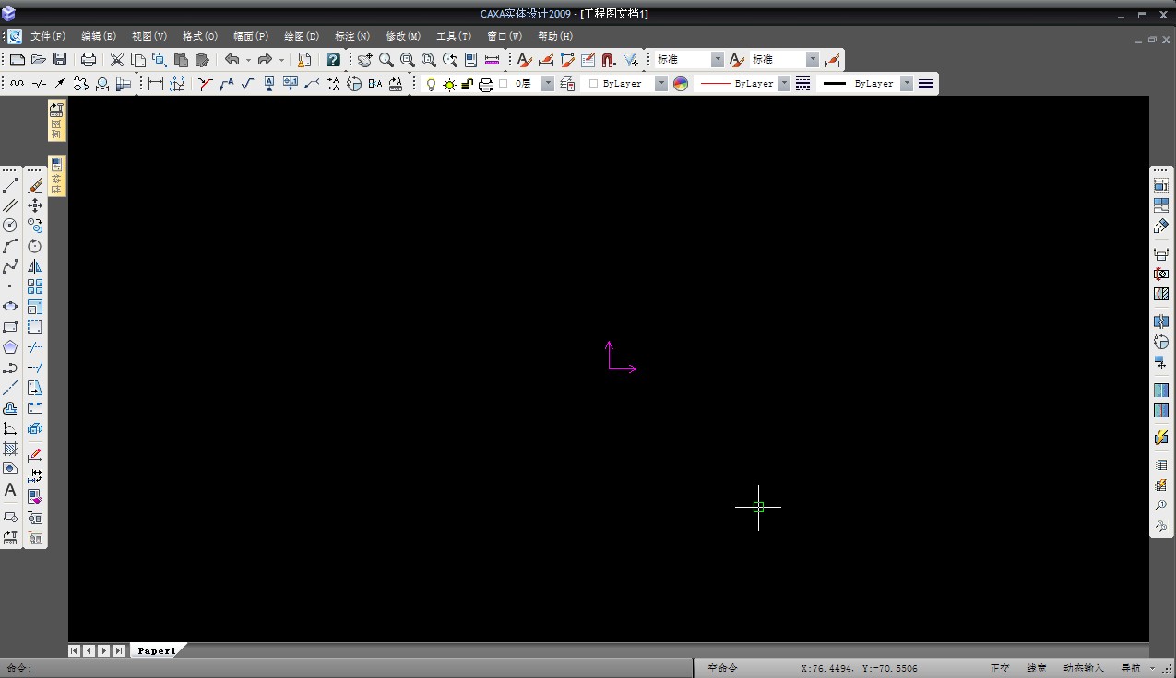
Task: Click the ByLayer color square box
Action: (593, 84)
